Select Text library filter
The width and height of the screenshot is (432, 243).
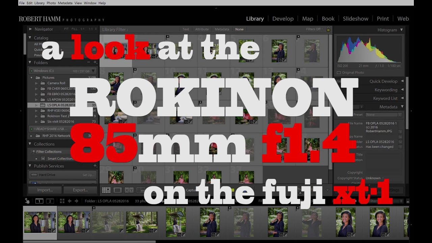point(186,29)
